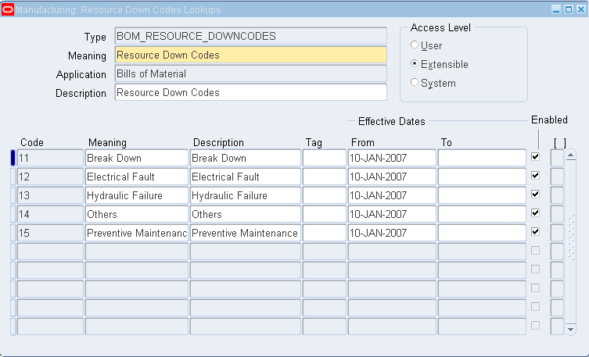Click descriptive flexfield box for Break Down row
The height and width of the screenshot is (357, 589).
click(x=557, y=158)
